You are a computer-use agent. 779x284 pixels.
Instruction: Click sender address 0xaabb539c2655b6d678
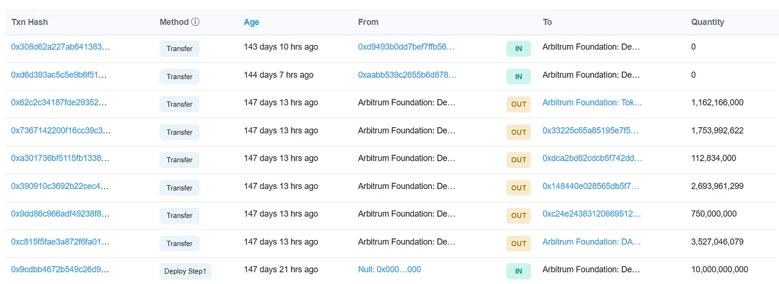click(407, 75)
